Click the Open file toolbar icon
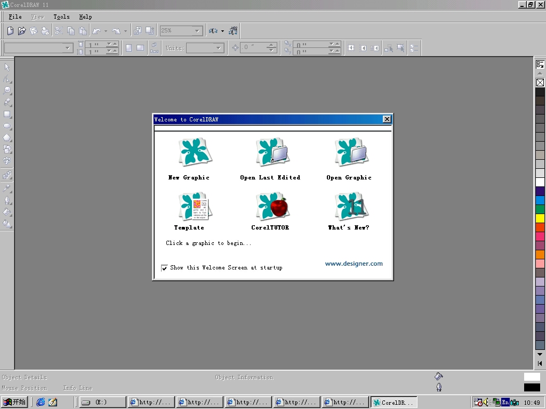Image resolution: width=546 pixels, height=409 pixels. [x=22, y=31]
